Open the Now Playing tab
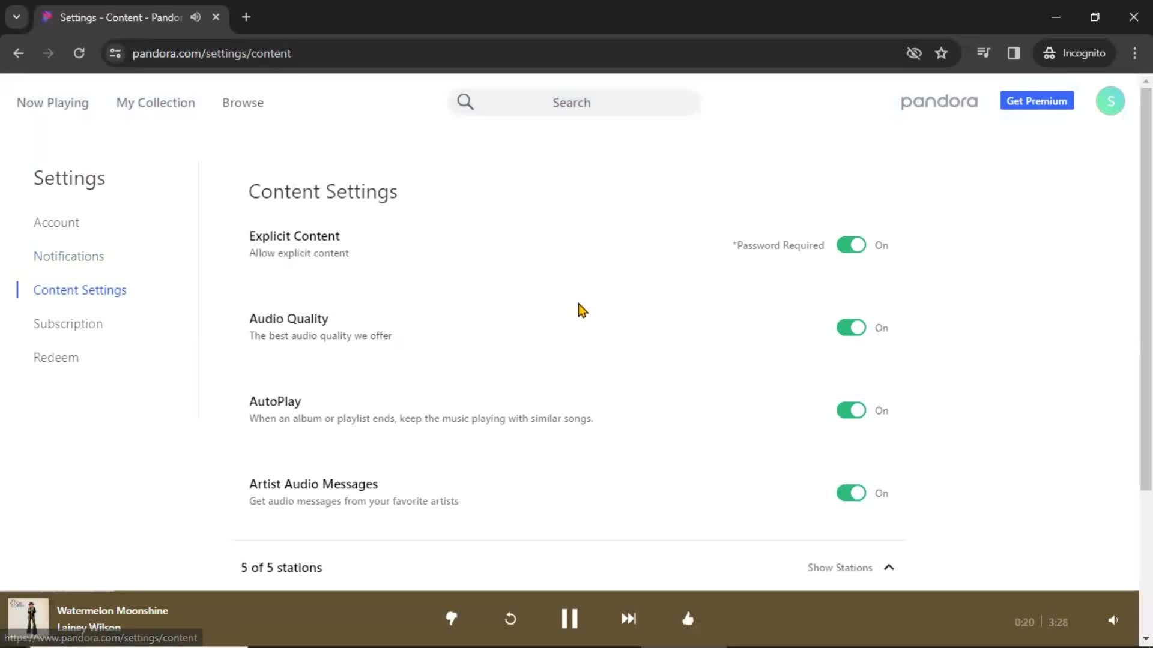 [53, 103]
